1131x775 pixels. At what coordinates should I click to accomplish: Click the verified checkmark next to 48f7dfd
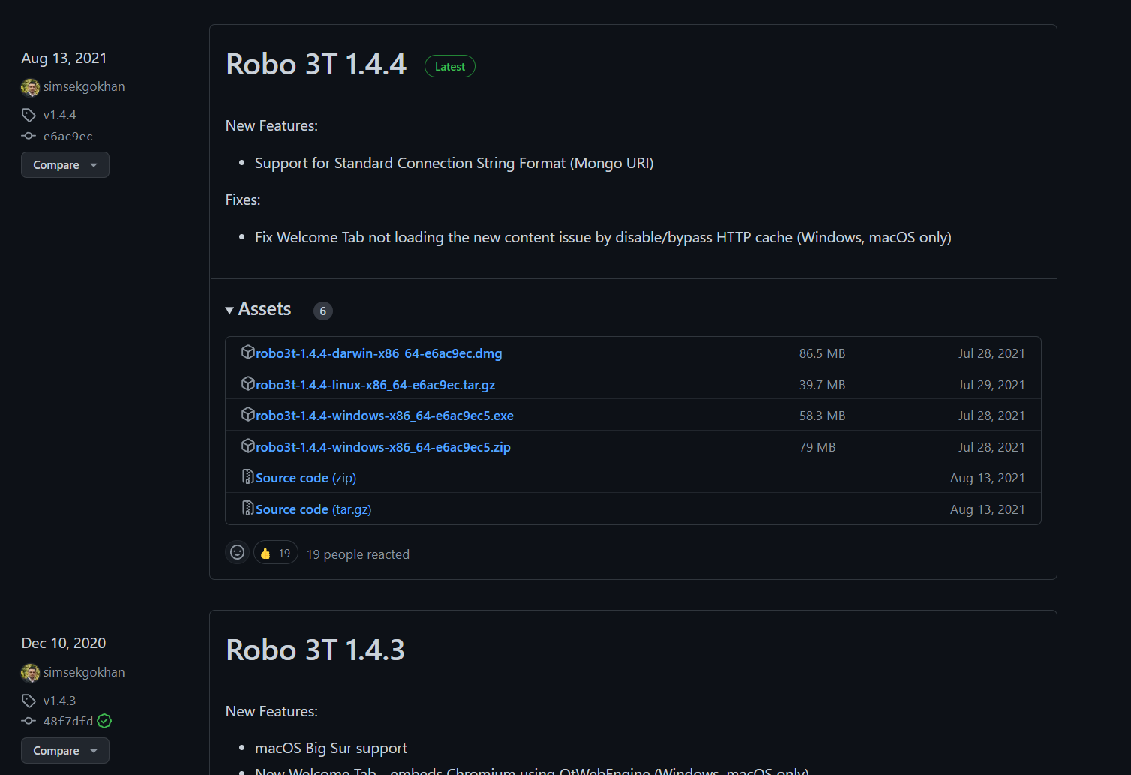[104, 721]
